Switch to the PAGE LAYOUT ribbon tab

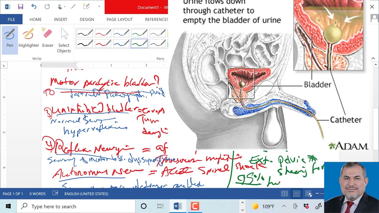120,19
